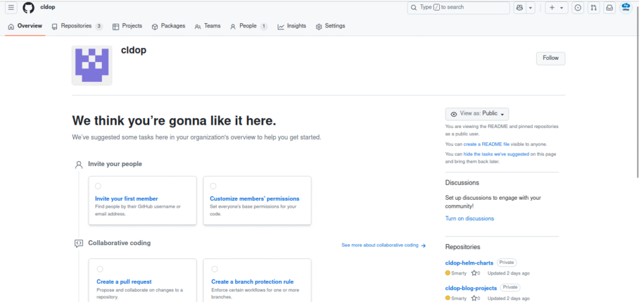The width and height of the screenshot is (639, 302).
Task: Mark the Create a pull request task circle
Action: [100, 269]
